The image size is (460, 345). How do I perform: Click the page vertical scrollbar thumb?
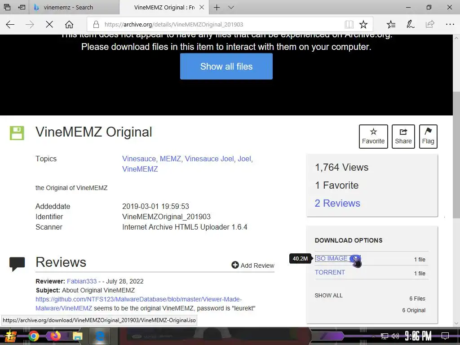pos(456,155)
